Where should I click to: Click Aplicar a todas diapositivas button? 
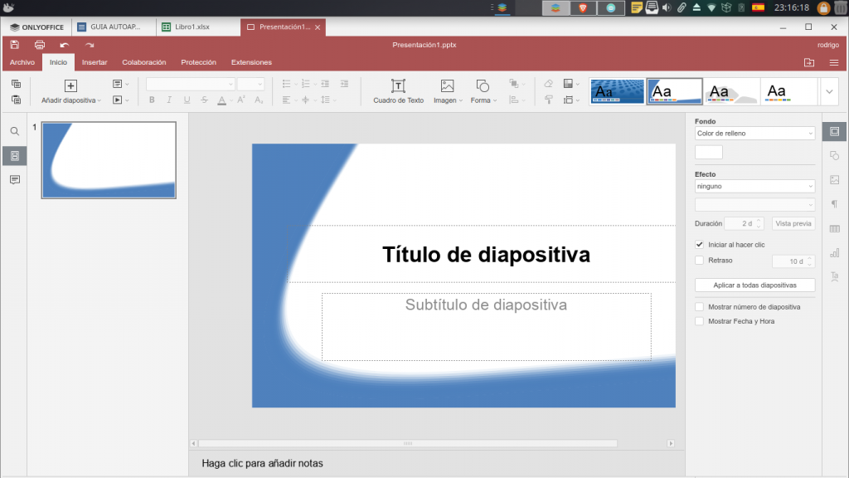point(754,285)
